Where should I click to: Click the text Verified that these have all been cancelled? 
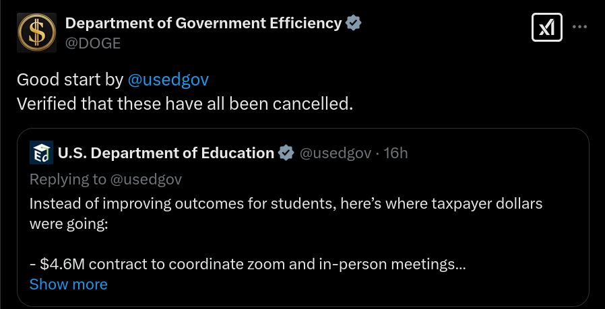point(185,104)
